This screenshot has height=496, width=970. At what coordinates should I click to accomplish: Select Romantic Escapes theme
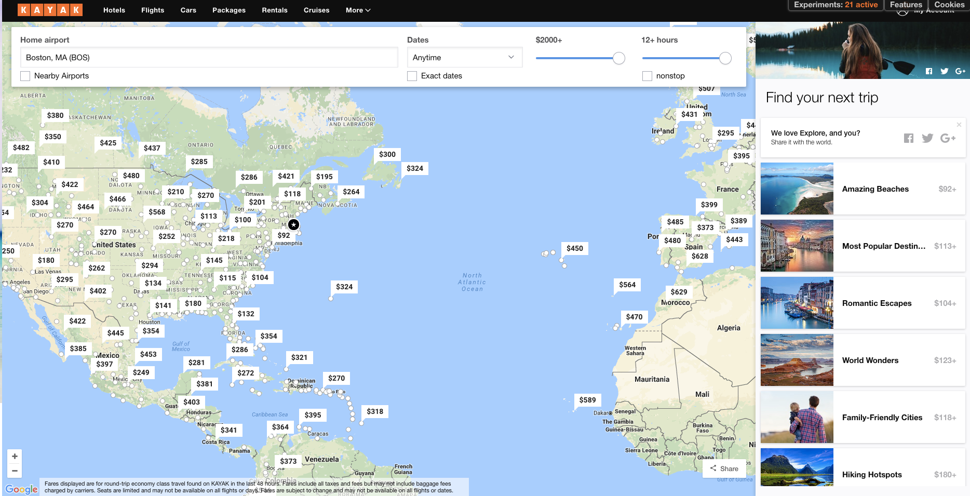click(863, 303)
